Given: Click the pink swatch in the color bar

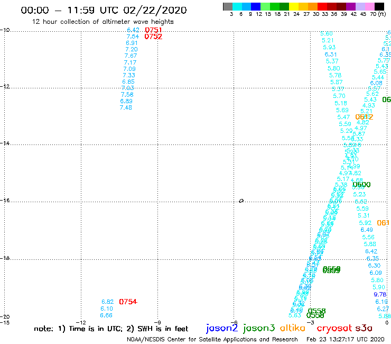Looking at the screenshot, I should 370,6.
